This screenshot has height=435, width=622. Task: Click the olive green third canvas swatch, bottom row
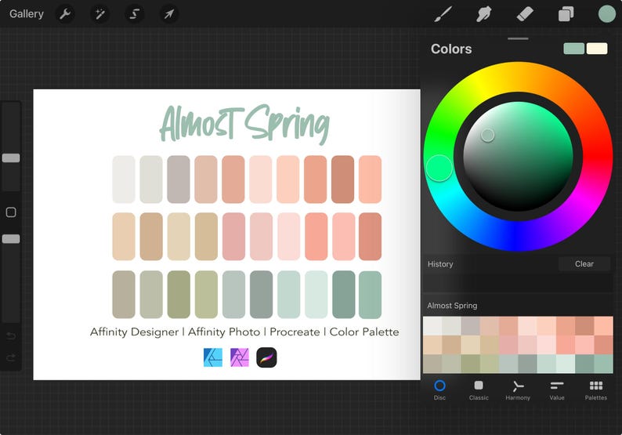179,295
